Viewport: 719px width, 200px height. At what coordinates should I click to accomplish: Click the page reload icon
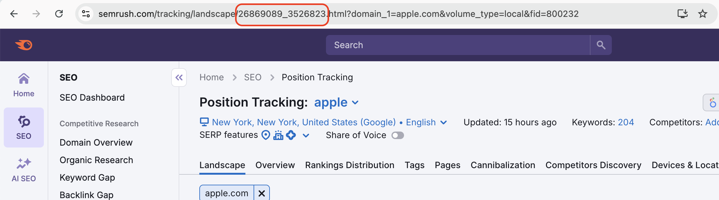click(59, 13)
